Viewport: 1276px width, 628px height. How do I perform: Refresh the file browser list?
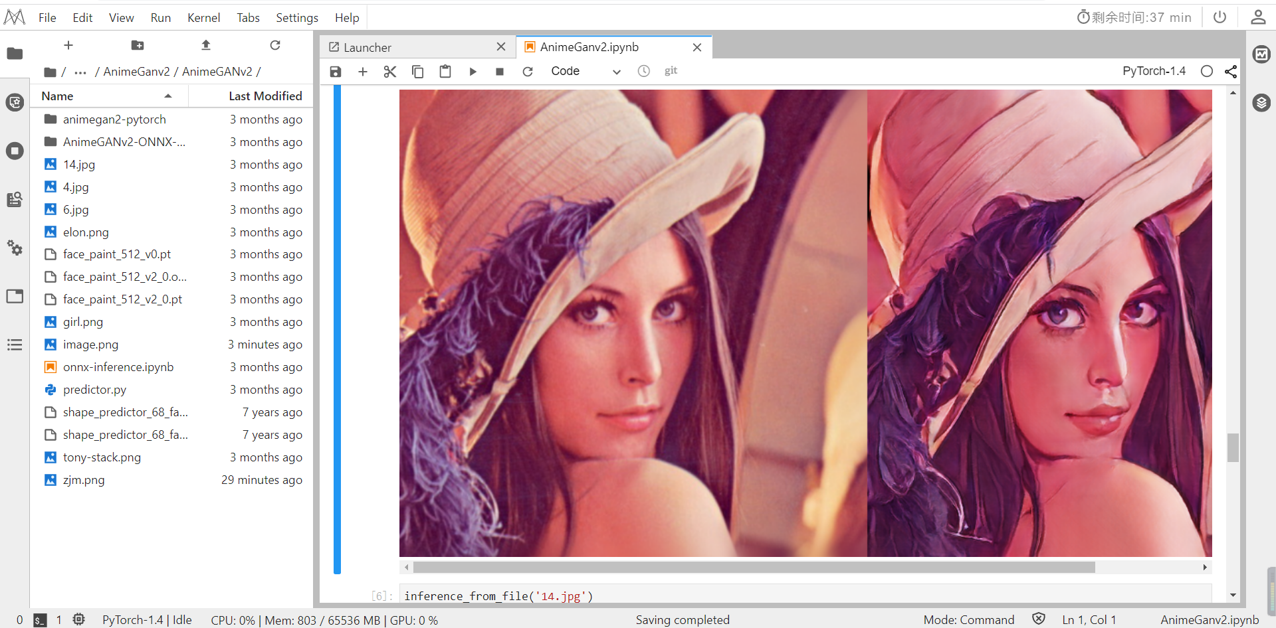[x=275, y=45]
